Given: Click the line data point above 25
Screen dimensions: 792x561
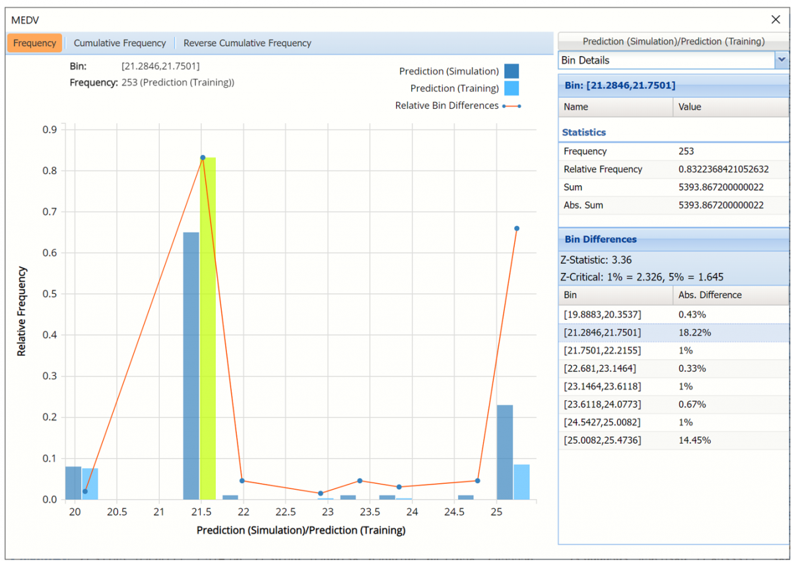Looking at the screenshot, I should coord(517,229).
